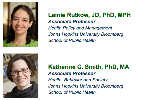This screenshot has width=156, height=100.
Task: Click the name Lainie Rutkow, JD, PhD, MPH
Action: pyautogui.click(x=89, y=15)
